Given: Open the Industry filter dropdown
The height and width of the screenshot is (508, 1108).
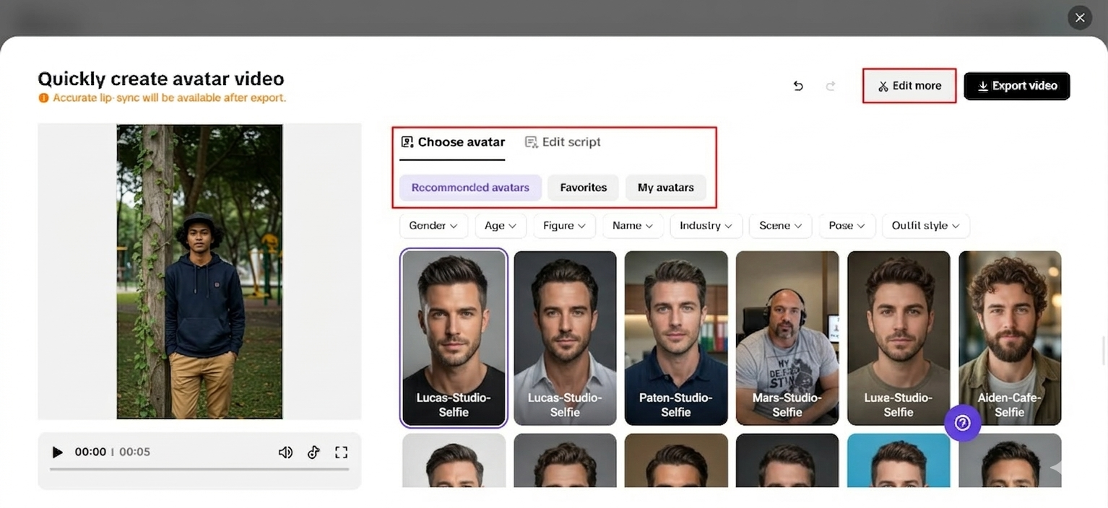Looking at the screenshot, I should pyautogui.click(x=706, y=226).
